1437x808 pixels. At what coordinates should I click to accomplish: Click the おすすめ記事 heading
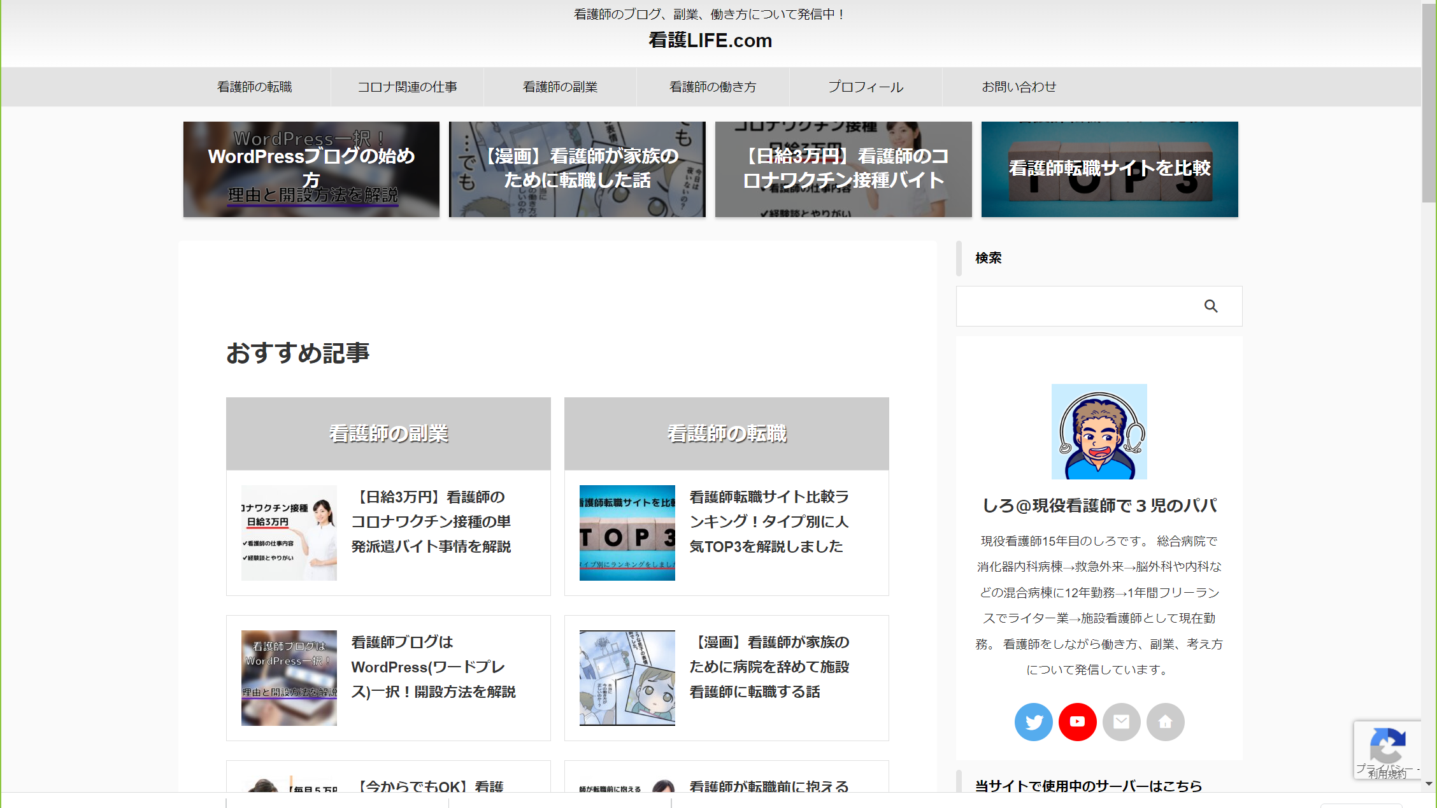click(298, 353)
